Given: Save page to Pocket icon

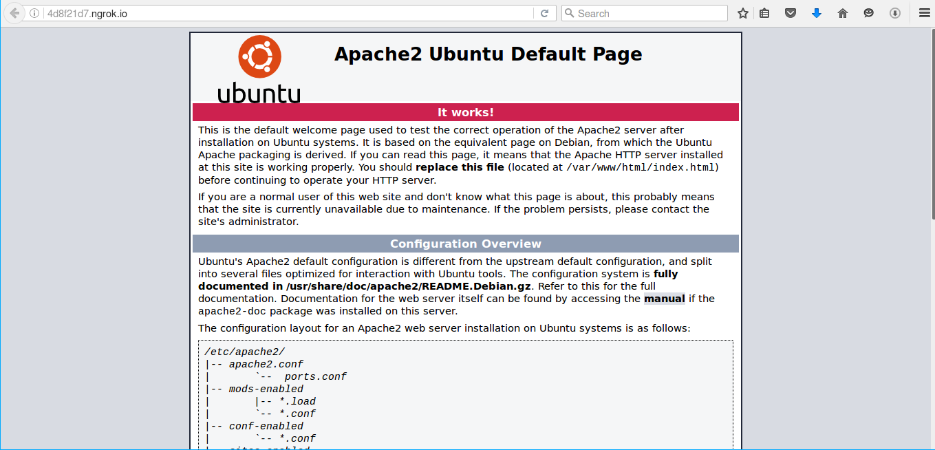Looking at the screenshot, I should click(x=791, y=13).
